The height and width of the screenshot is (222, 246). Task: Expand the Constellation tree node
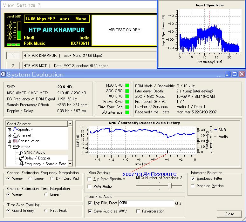pyautogui.click(x=9, y=141)
